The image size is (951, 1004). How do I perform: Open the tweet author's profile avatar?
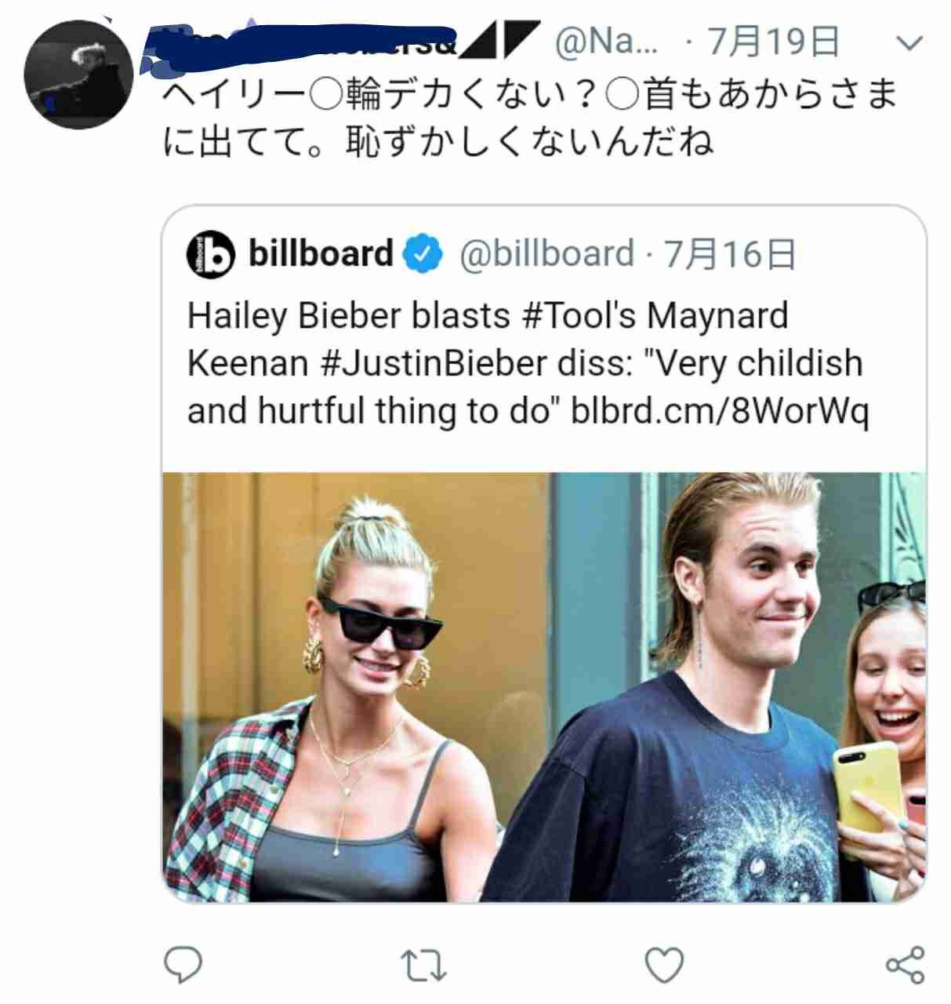tap(78, 75)
